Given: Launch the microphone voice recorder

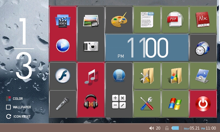Looking at the screenshot, I should point(63,103).
